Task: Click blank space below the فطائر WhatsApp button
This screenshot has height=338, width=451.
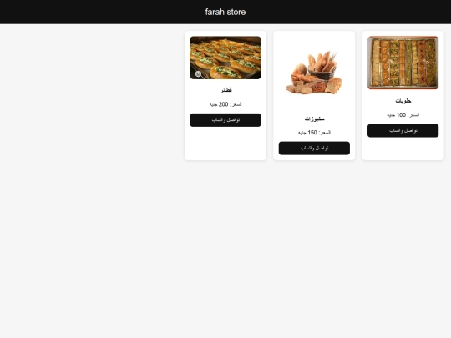Action: pyautogui.click(x=225, y=144)
